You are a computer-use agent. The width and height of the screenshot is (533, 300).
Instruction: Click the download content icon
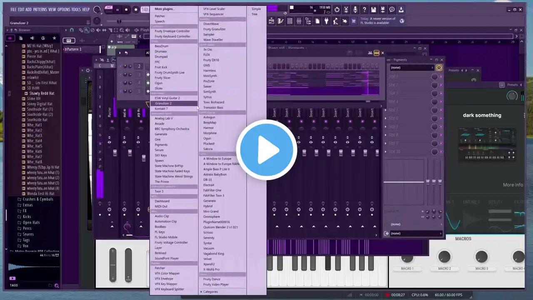click(x=401, y=10)
